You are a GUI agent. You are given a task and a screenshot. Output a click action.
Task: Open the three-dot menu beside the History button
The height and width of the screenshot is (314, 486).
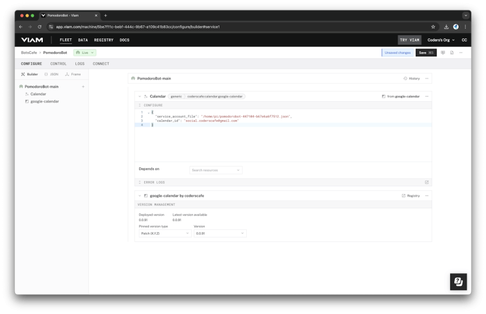[427, 78]
